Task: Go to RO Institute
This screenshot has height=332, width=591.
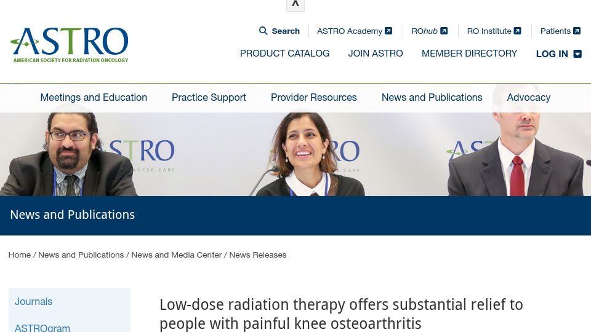Action: (x=489, y=31)
